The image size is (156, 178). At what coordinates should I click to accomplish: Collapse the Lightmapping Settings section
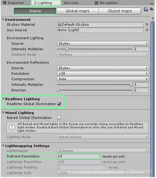click(3, 146)
